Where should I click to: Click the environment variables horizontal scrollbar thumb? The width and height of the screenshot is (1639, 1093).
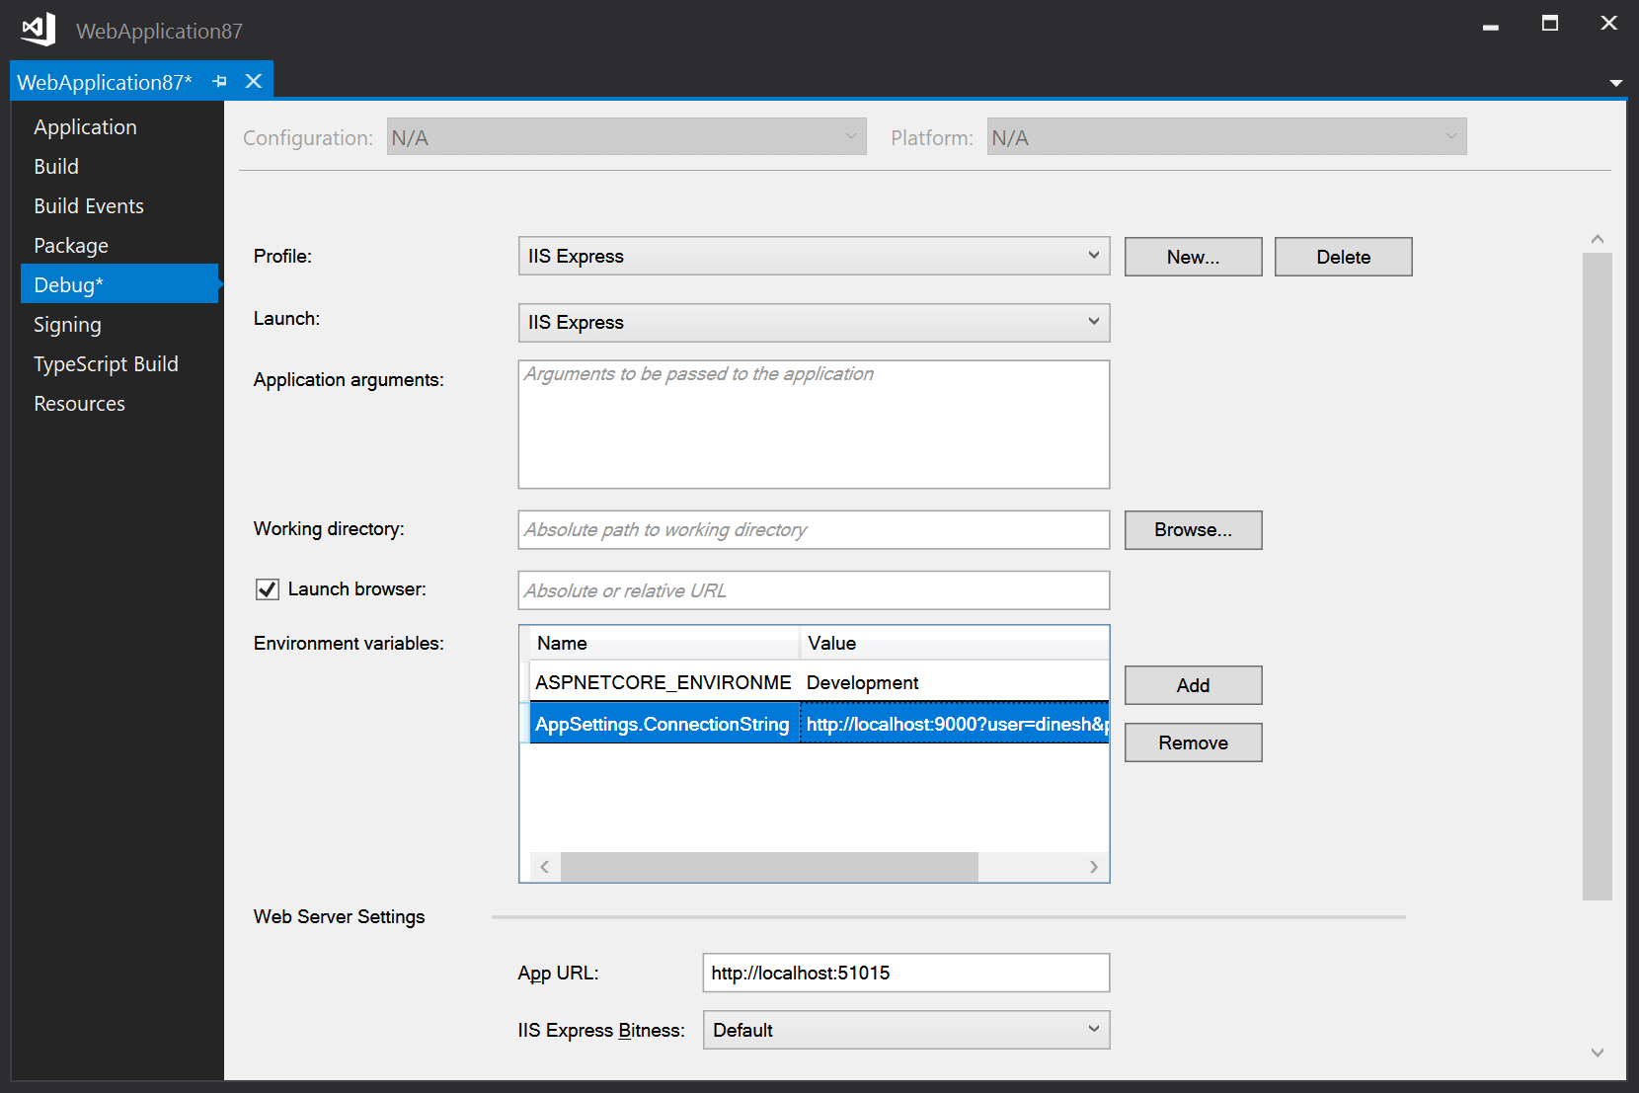(769, 867)
